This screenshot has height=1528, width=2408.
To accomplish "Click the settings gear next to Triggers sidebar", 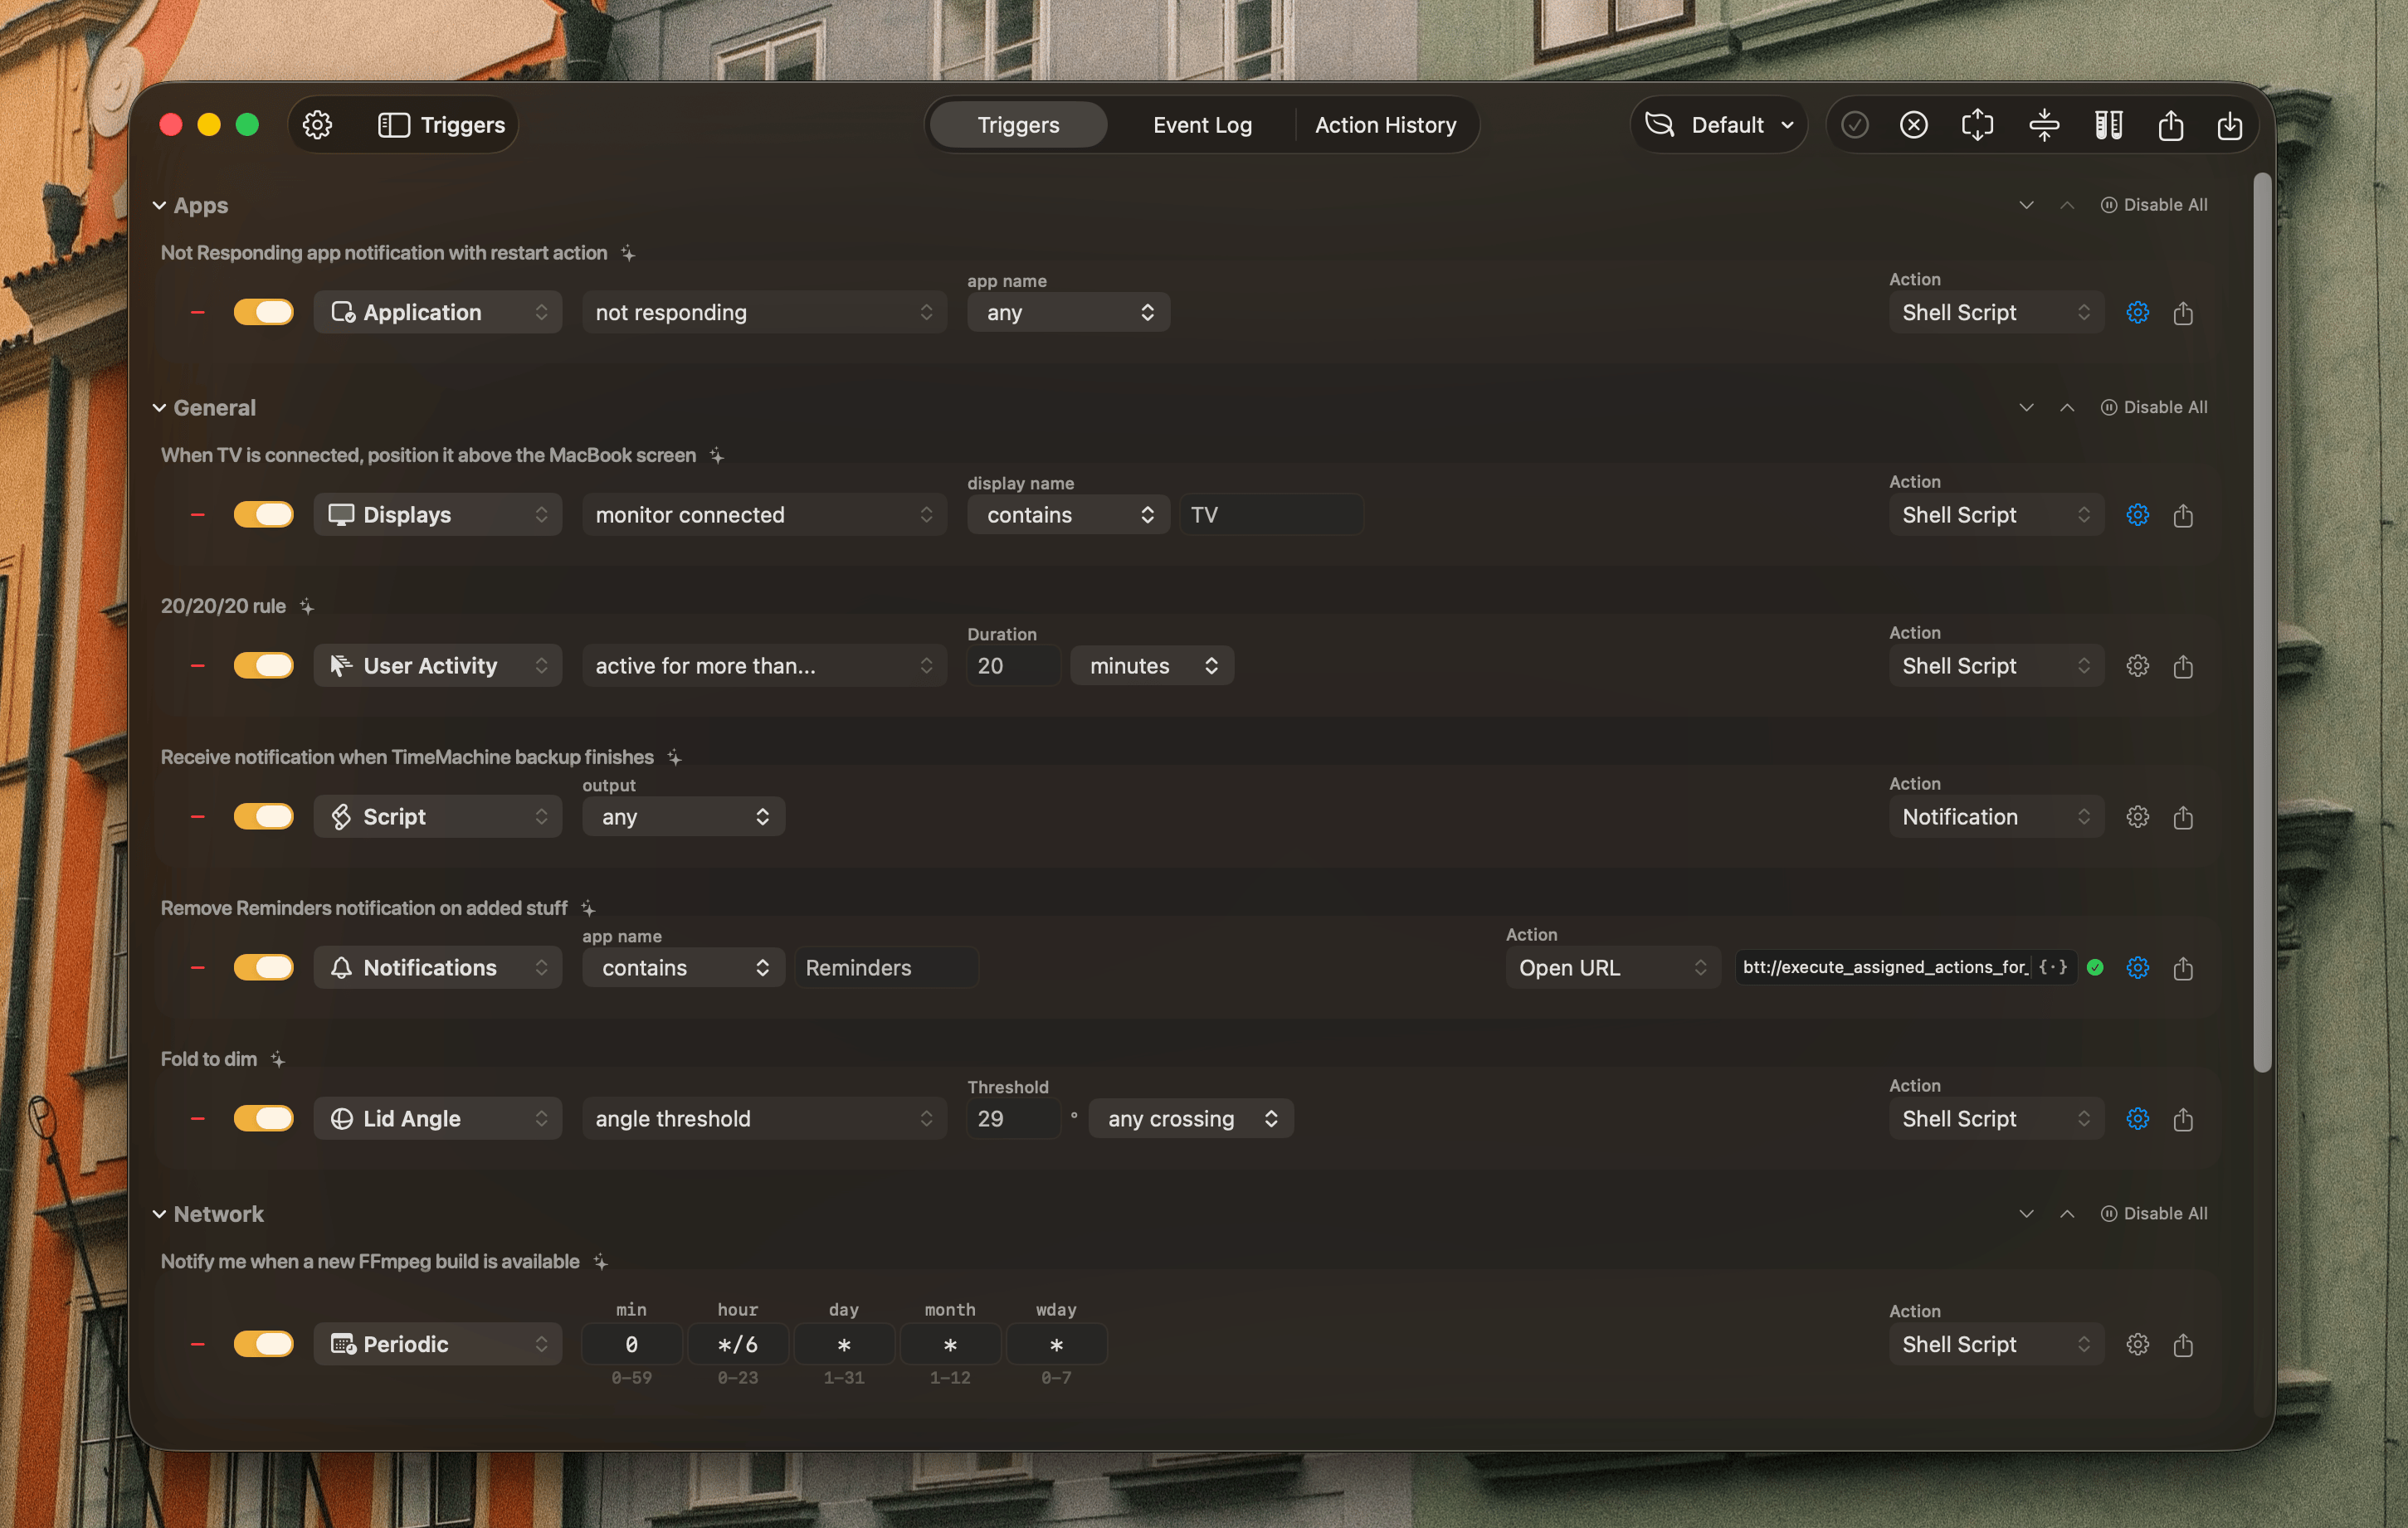I will tap(317, 125).
